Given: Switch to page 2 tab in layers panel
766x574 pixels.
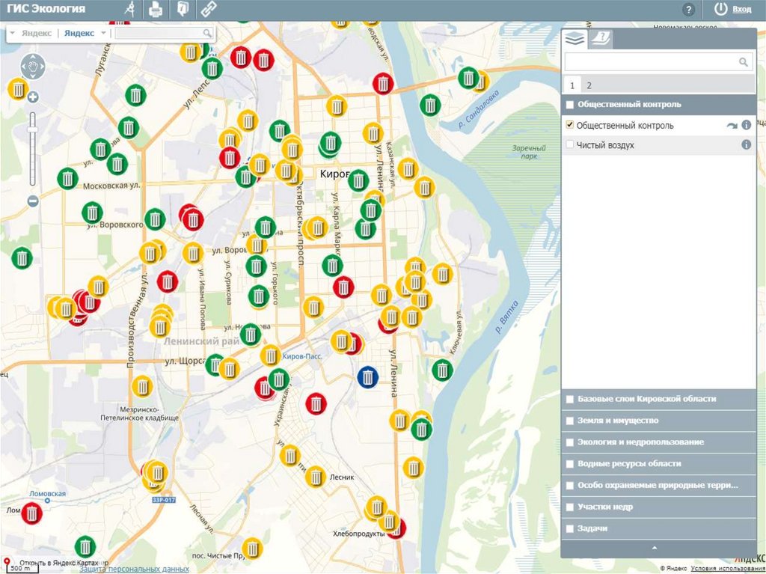Looking at the screenshot, I should click(589, 85).
